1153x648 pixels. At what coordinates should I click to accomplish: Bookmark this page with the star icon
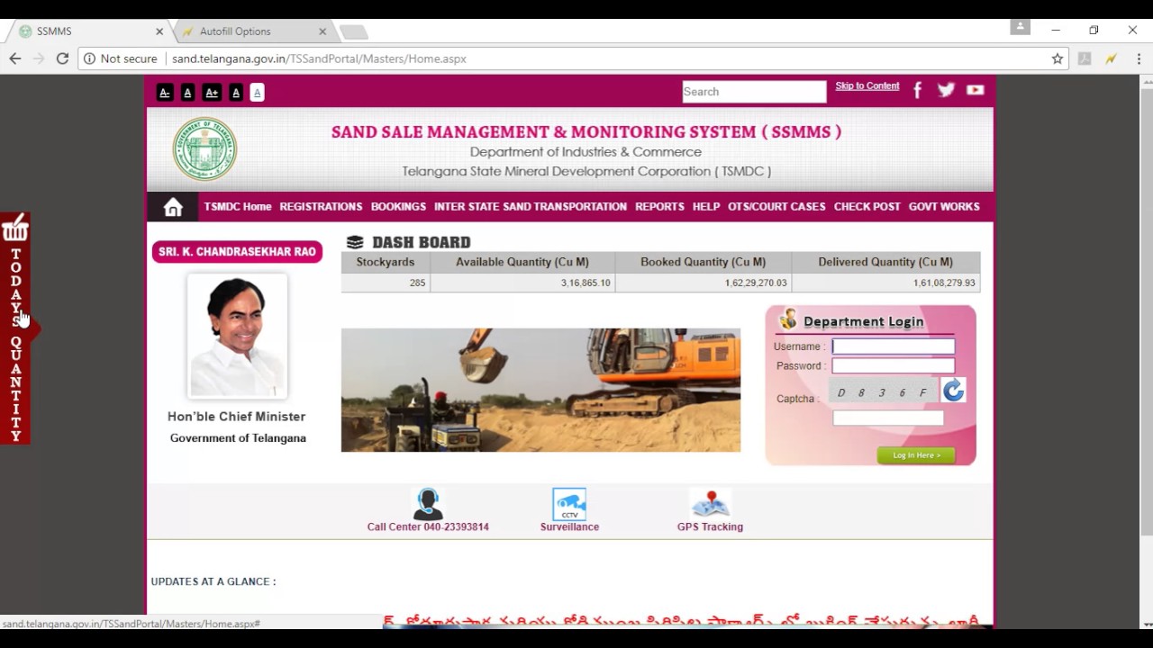(x=1058, y=58)
